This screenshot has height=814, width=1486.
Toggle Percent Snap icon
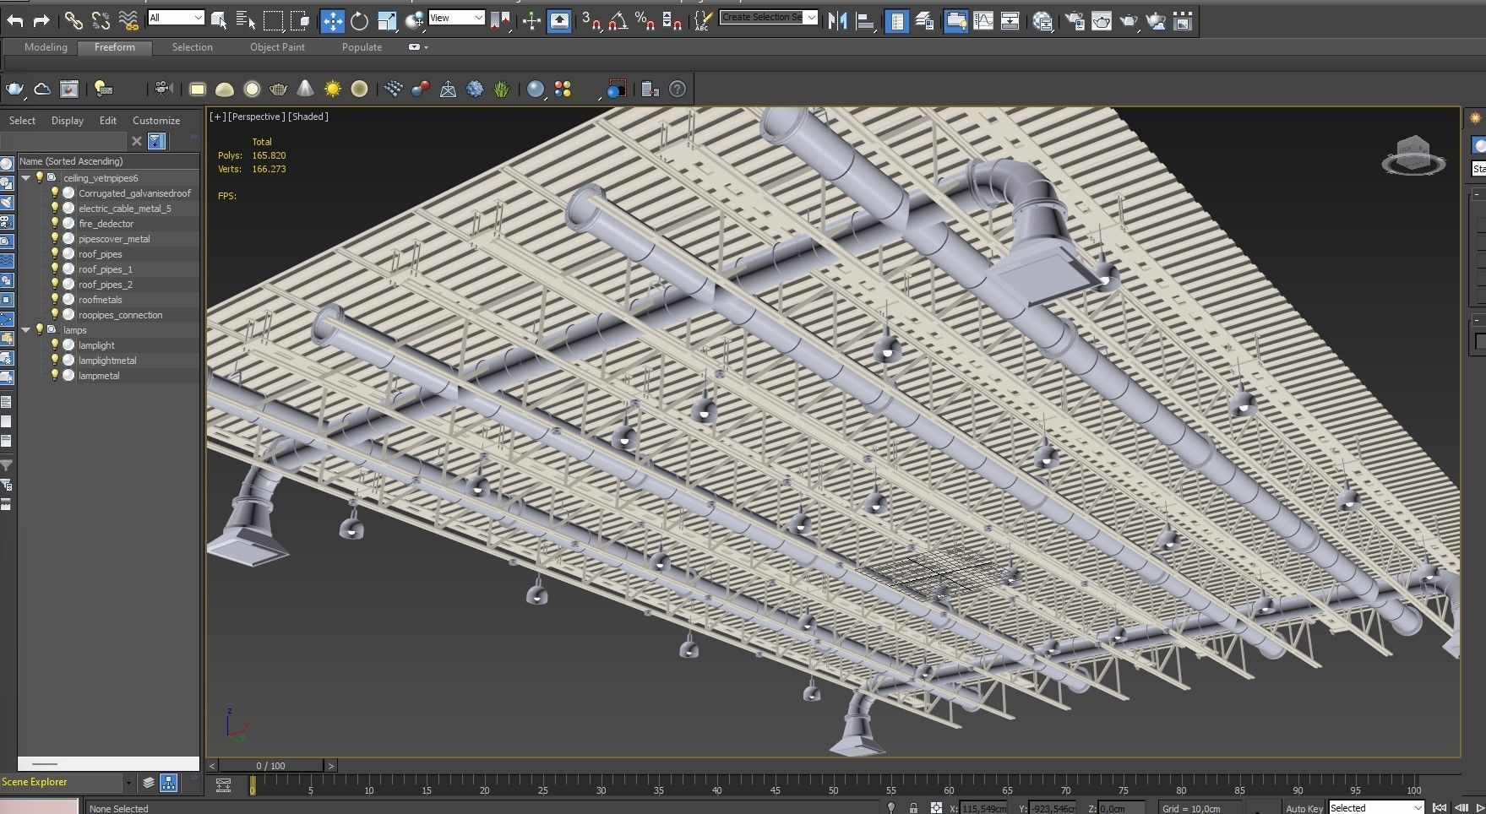[645, 20]
